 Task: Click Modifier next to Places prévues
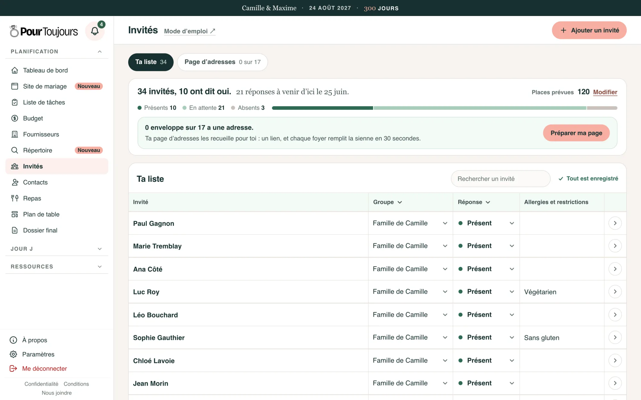pyautogui.click(x=605, y=92)
